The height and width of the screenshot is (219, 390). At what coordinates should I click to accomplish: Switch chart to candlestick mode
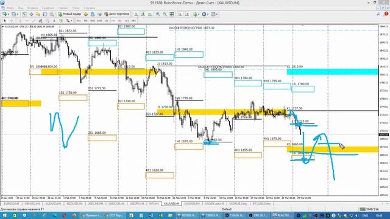[x=143, y=14]
